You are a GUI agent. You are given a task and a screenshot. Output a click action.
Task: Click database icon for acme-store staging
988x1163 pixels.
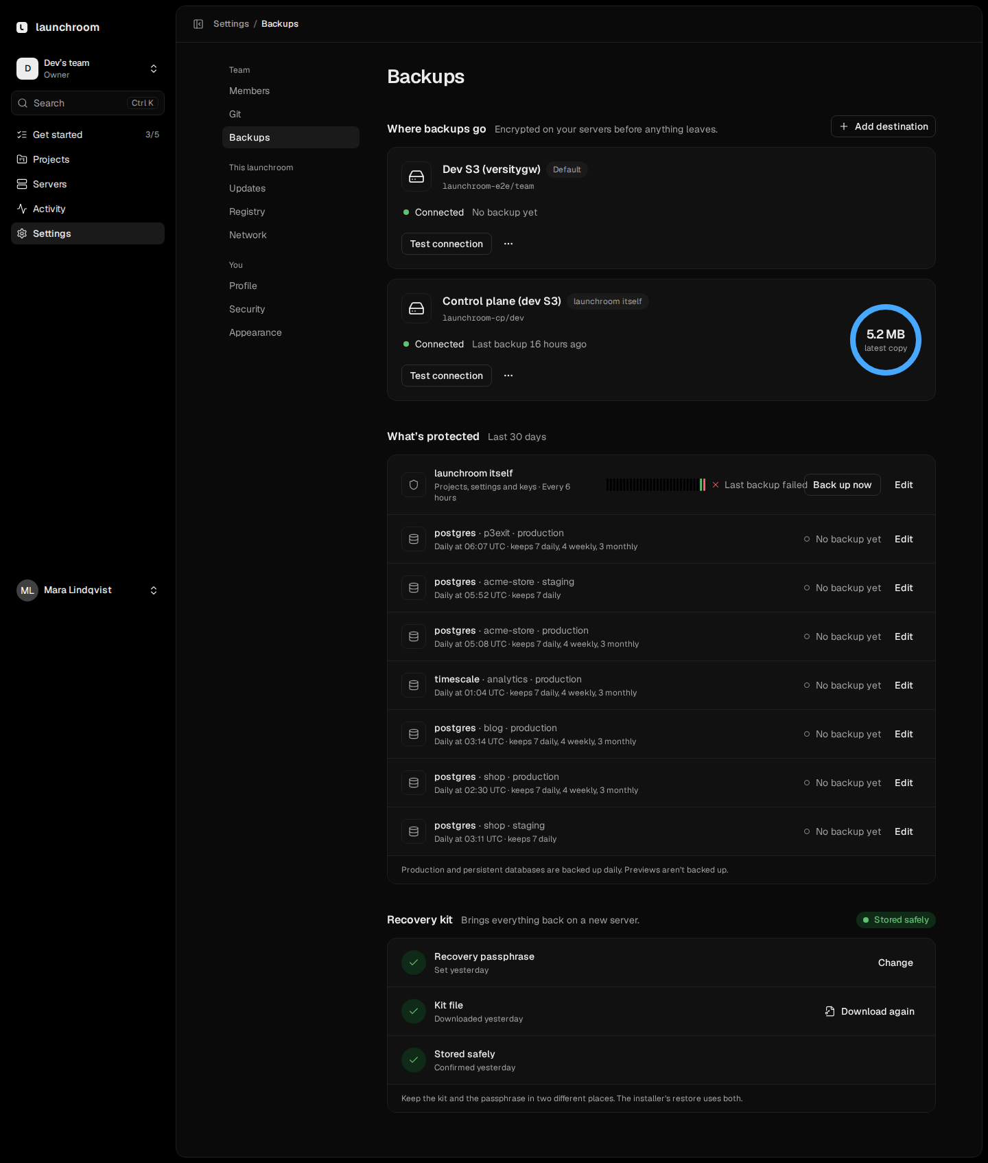(414, 588)
